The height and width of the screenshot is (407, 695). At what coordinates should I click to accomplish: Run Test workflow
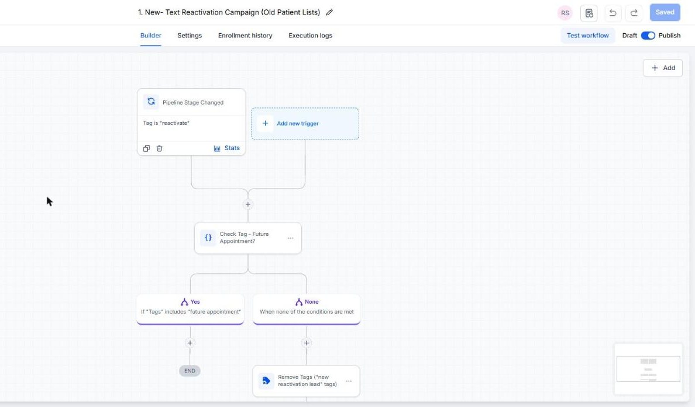(588, 36)
